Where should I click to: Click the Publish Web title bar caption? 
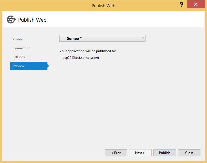tap(103, 6)
